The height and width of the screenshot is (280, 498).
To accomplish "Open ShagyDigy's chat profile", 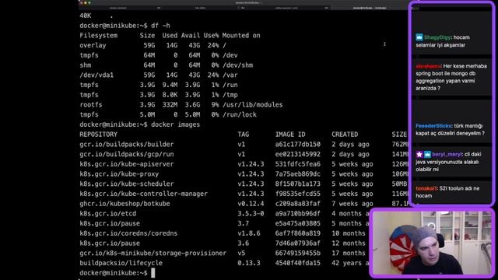I will tap(437, 37).
